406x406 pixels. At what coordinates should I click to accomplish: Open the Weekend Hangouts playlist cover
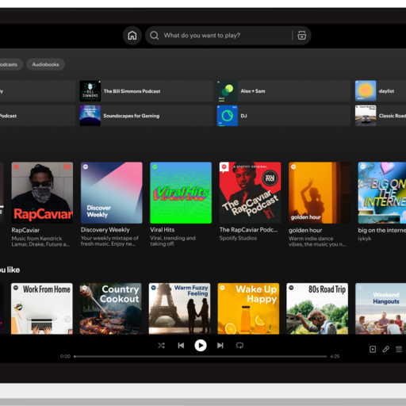[x=381, y=308]
